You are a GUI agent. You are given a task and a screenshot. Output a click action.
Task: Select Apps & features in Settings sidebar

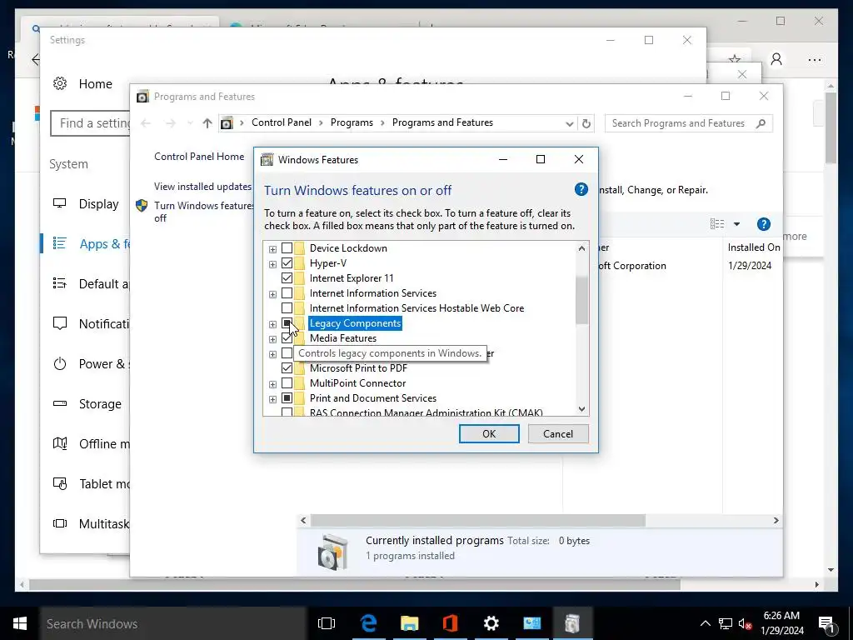coord(105,244)
